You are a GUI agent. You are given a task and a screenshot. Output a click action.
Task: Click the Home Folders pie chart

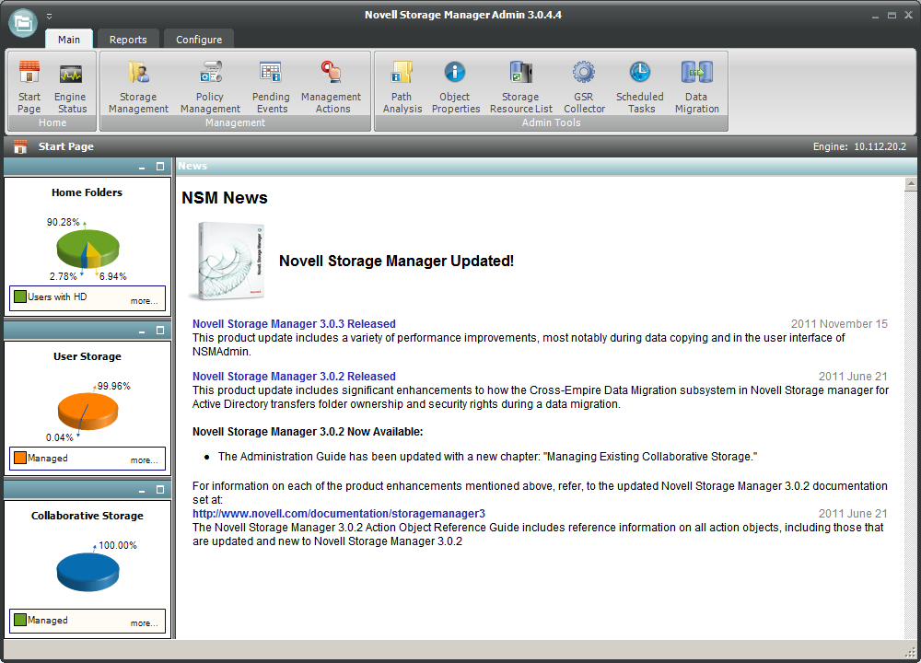87,250
